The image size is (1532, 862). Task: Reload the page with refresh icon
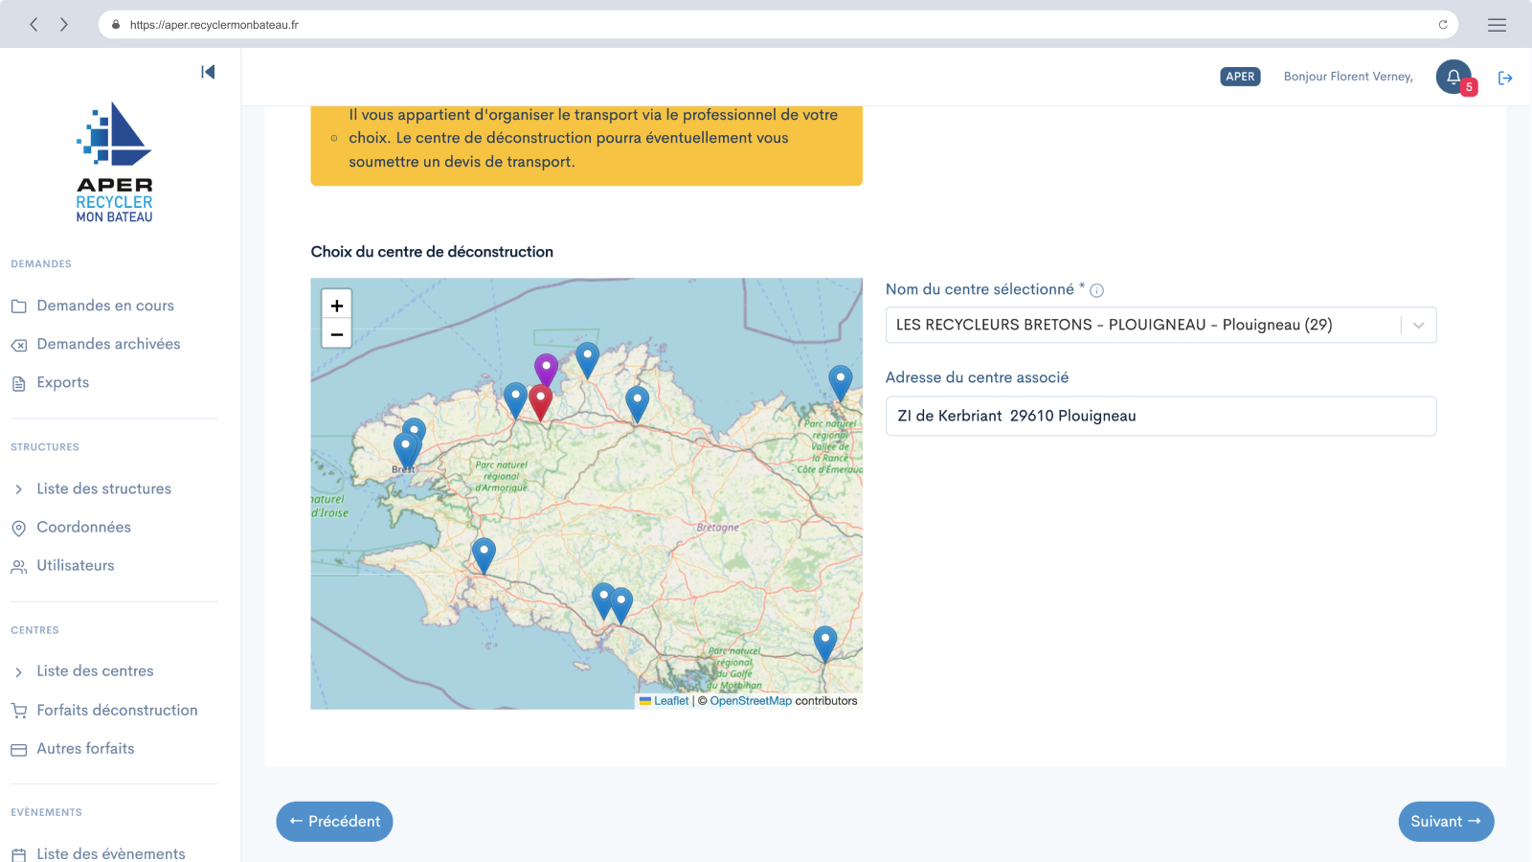(1443, 25)
